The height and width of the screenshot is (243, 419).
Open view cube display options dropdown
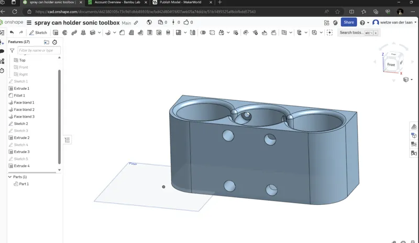point(412,79)
